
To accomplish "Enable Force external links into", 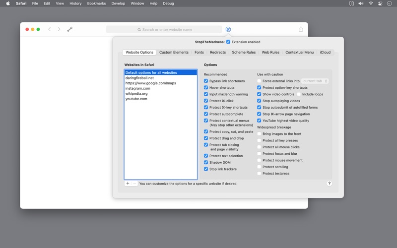I will click(259, 81).
